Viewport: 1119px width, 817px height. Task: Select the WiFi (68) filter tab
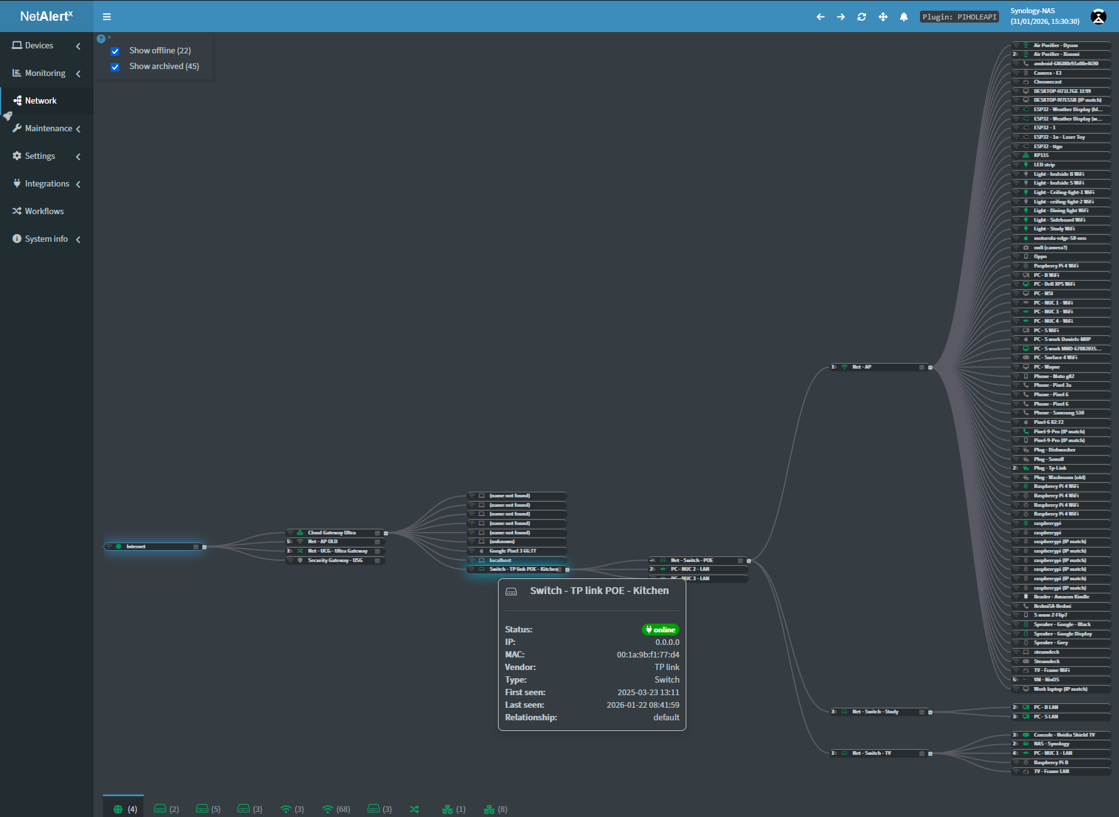[335, 808]
